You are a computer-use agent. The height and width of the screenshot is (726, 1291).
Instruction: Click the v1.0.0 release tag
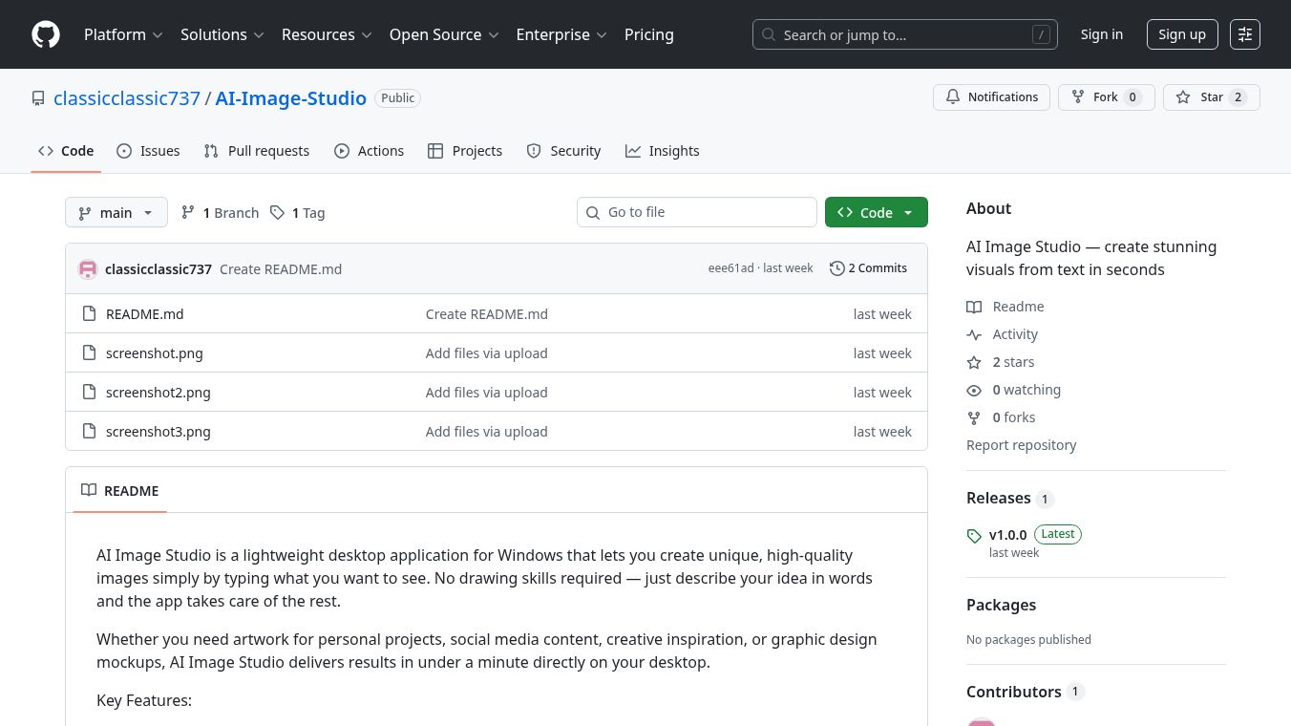pyautogui.click(x=1007, y=535)
